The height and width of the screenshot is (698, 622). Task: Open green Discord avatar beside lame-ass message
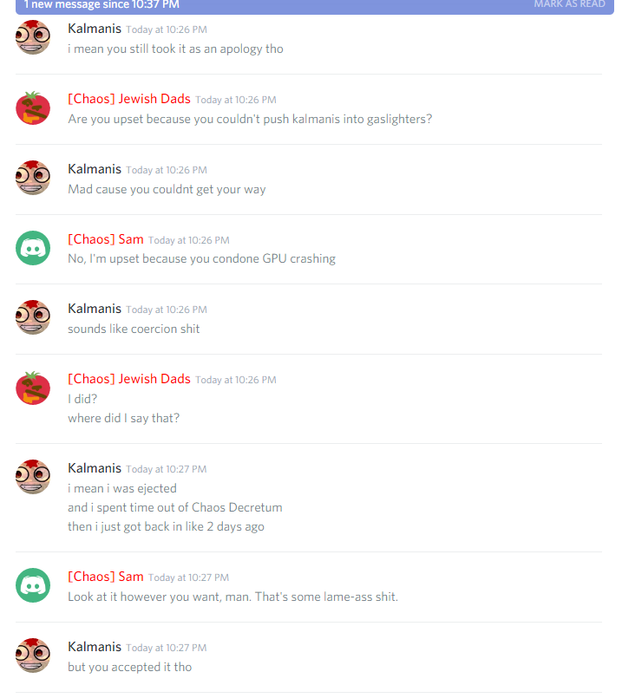click(33, 585)
